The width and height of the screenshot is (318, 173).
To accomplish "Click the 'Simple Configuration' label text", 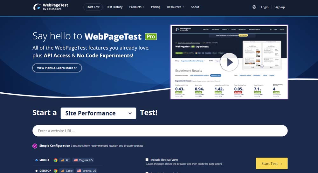I will (55, 145).
